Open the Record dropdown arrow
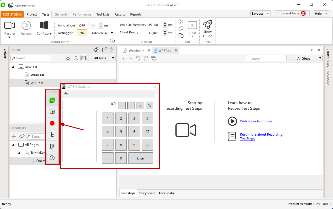The width and height of the screenshot is (333, 209). coord(9,37)
